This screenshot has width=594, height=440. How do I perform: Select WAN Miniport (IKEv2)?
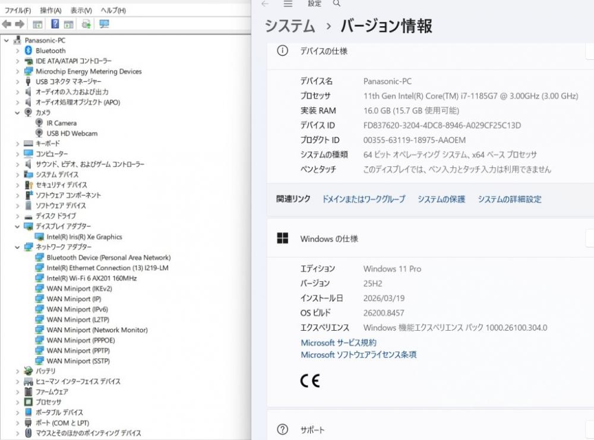79,289
